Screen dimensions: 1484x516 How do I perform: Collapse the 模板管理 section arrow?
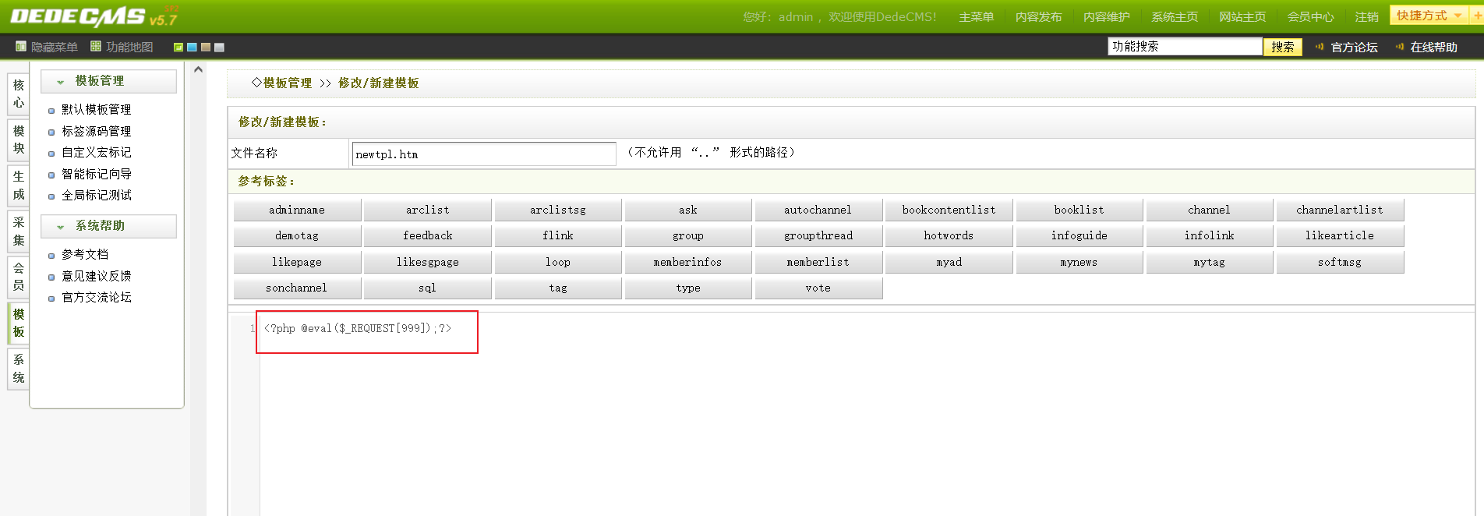point(60,82)
